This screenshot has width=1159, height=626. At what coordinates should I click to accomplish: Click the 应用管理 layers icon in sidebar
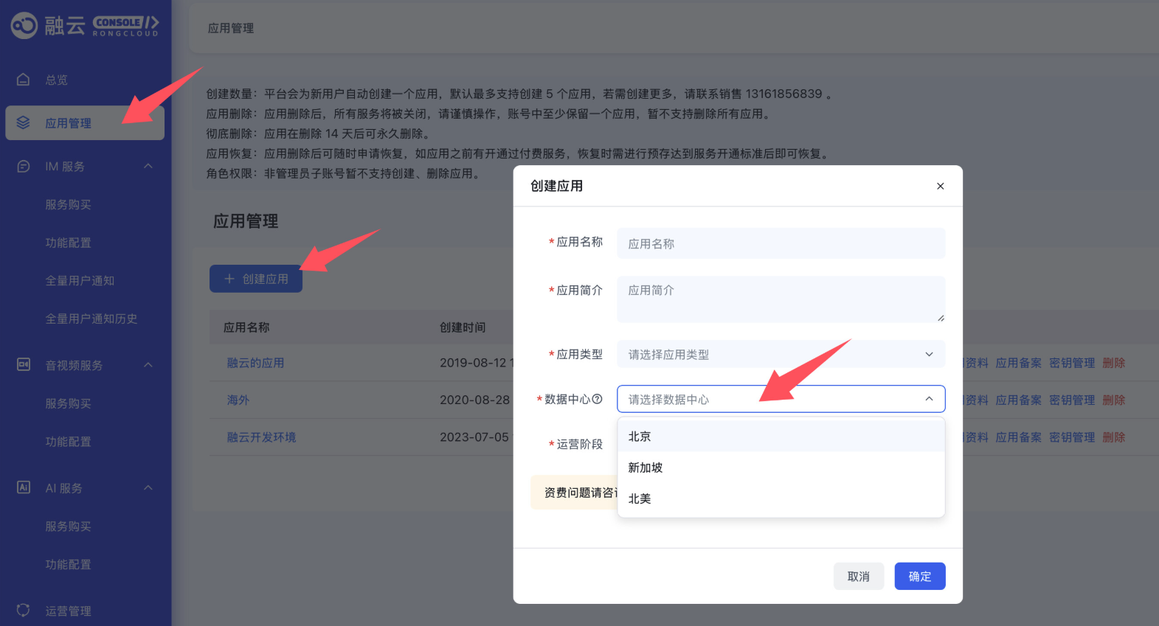click(x=24, y=123)
